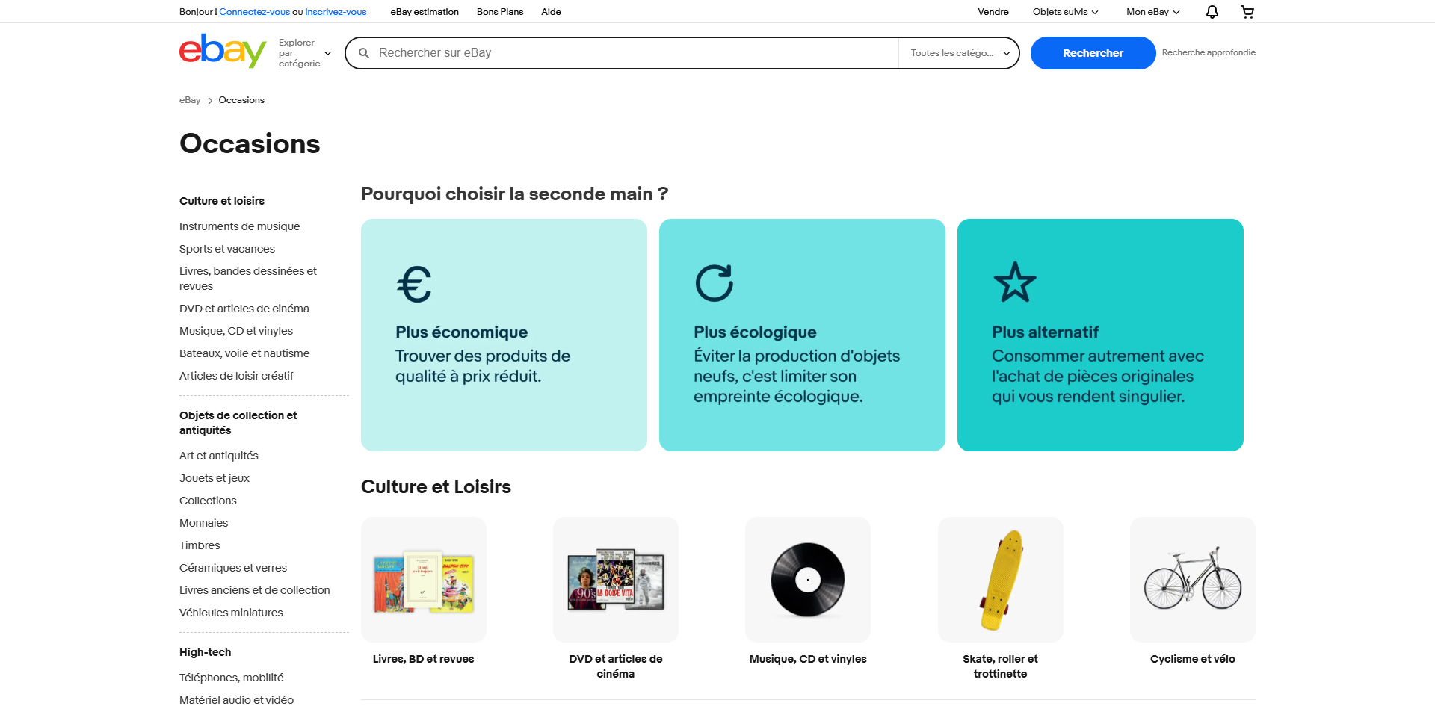Click the search magnifier icon
The height and width of the screenshot is (712, 1435).
pyautogui.click(x=364, y=53)
